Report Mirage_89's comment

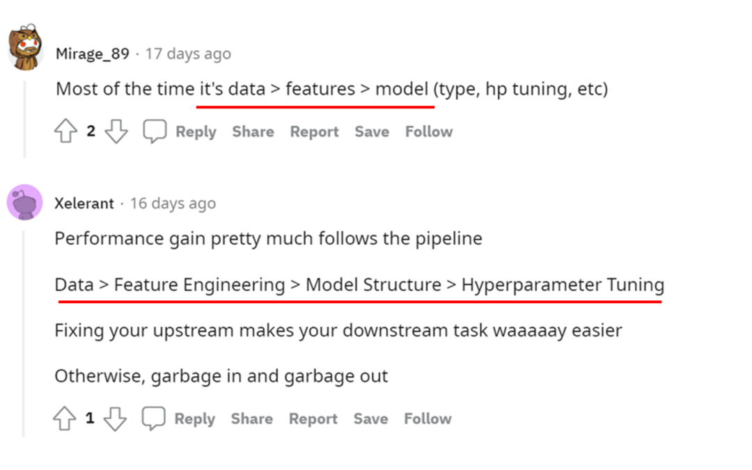pos(314,131)
